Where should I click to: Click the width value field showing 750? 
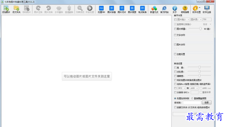(x=207, y=19)
